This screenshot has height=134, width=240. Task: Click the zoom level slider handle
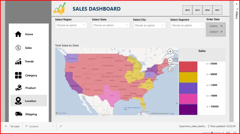tap(212, 133)
